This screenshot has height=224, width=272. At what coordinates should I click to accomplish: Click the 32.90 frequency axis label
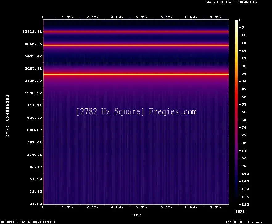(x=36, y=191)
